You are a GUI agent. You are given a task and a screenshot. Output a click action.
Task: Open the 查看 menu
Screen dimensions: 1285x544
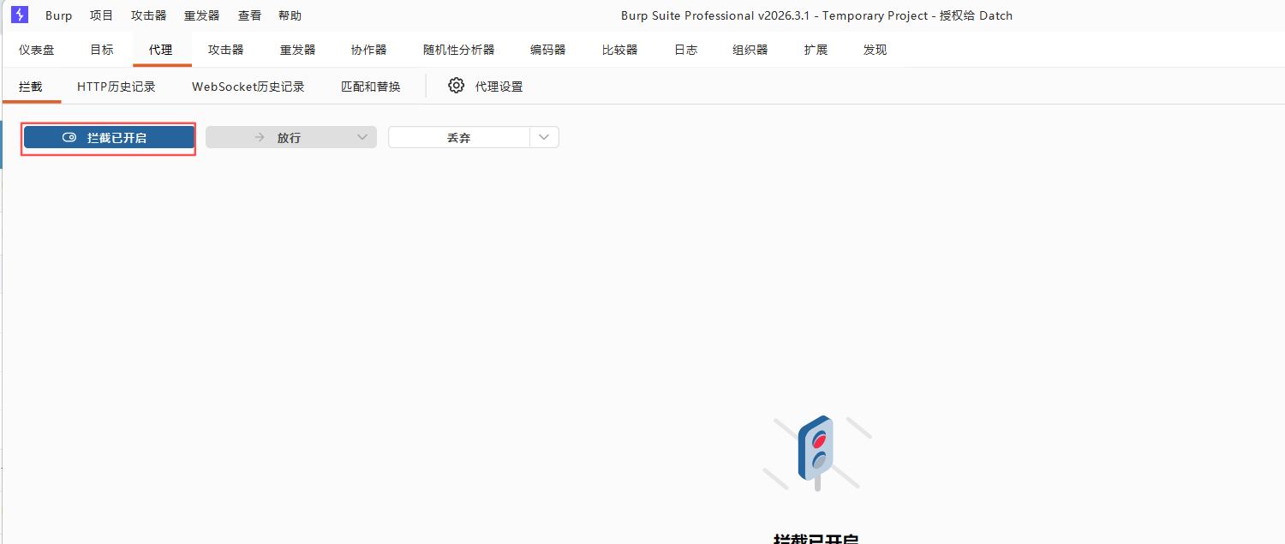250,15
